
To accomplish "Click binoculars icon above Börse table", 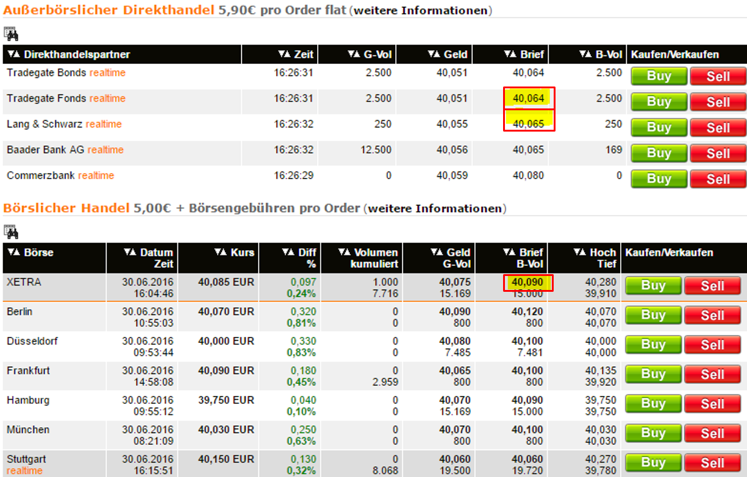I will 11,231.
